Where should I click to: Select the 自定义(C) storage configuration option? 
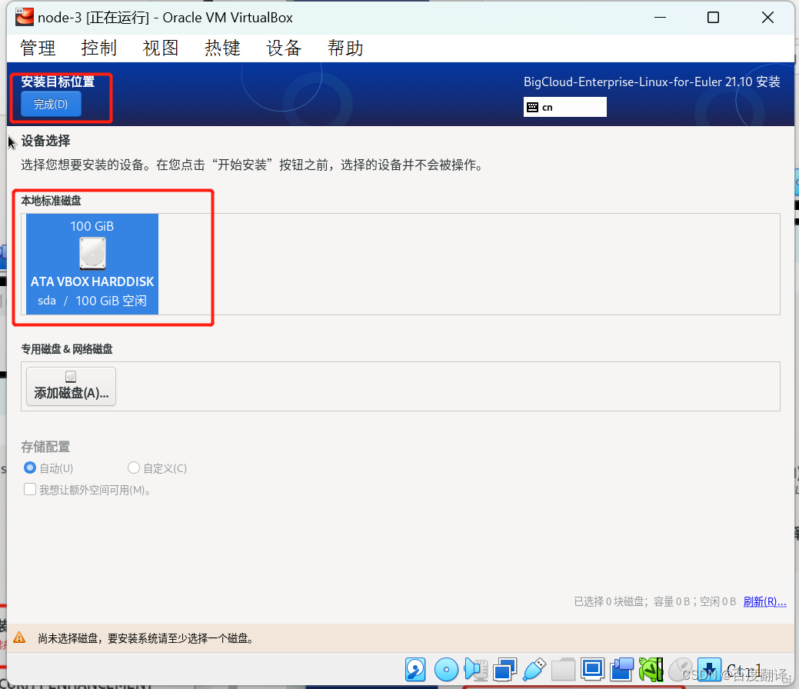point(133,468)
